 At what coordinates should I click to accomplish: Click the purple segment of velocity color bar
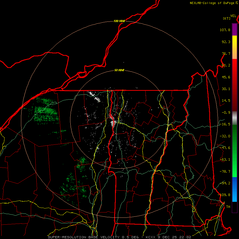[x=234, y=29]
